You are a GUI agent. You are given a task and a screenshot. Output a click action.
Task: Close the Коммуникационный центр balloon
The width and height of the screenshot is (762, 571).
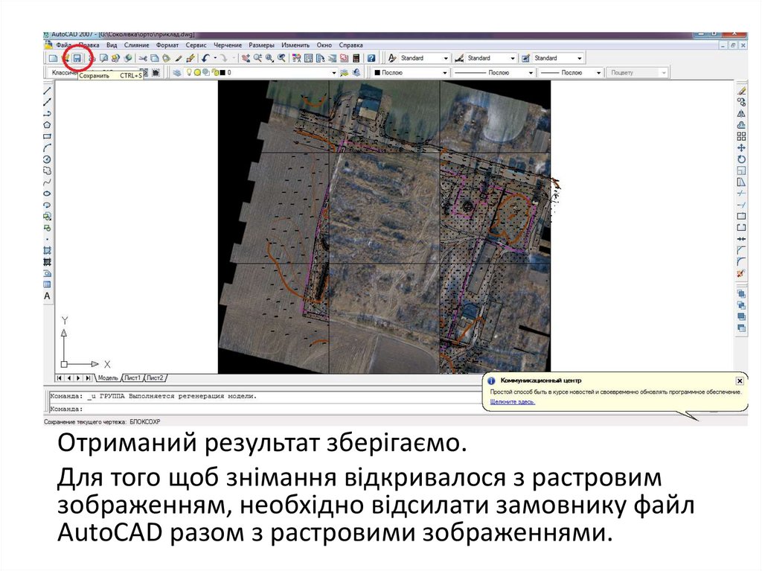738,380
